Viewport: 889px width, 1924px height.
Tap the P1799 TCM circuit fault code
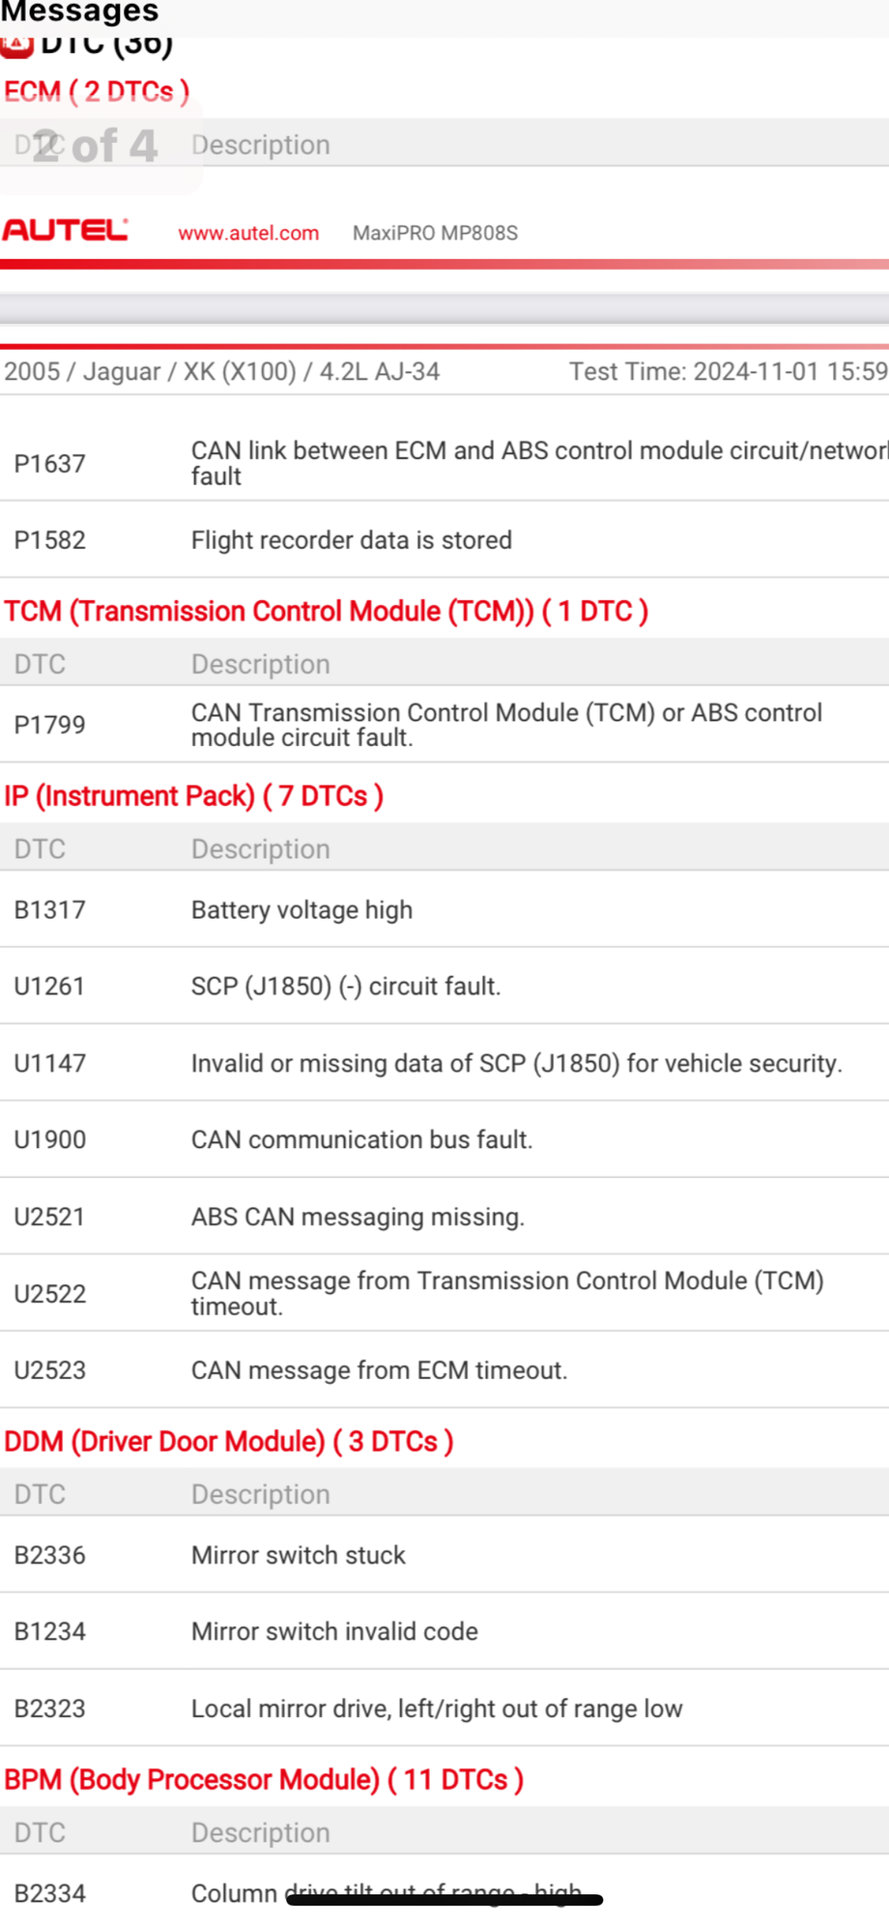(x=49, y=725)
